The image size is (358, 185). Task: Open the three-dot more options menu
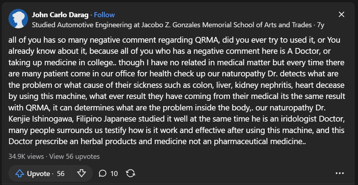click(339, 174)
